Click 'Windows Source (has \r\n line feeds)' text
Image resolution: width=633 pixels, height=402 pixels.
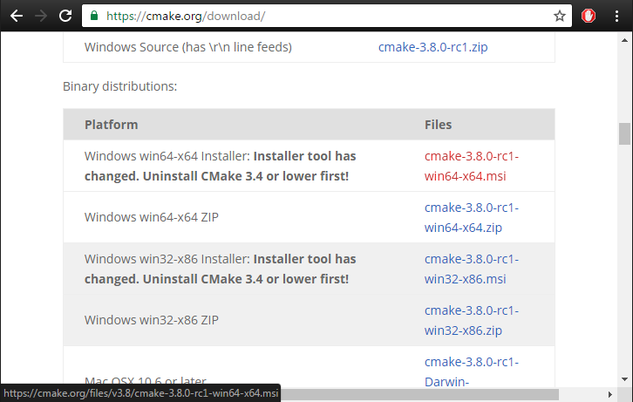[x=188, y=47]
